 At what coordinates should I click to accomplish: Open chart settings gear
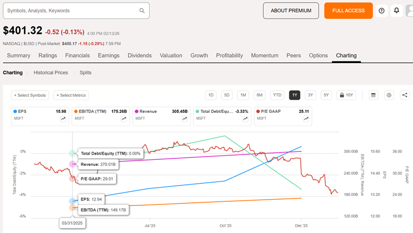[389, 95]
